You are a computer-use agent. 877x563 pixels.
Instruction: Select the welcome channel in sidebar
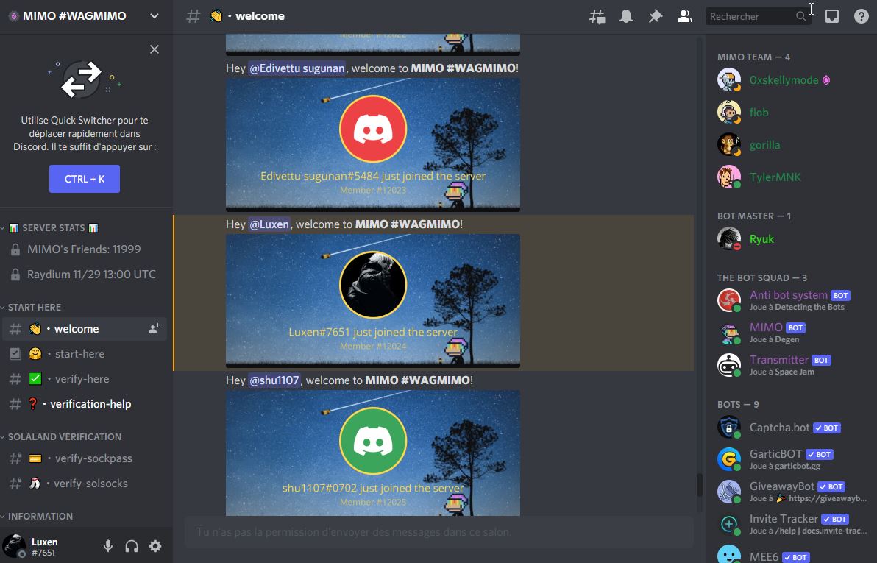pos(85,329)
